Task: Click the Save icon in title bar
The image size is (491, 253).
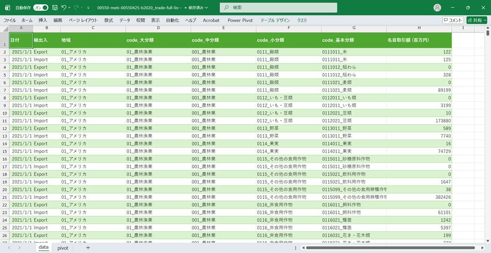Action: 55,8
